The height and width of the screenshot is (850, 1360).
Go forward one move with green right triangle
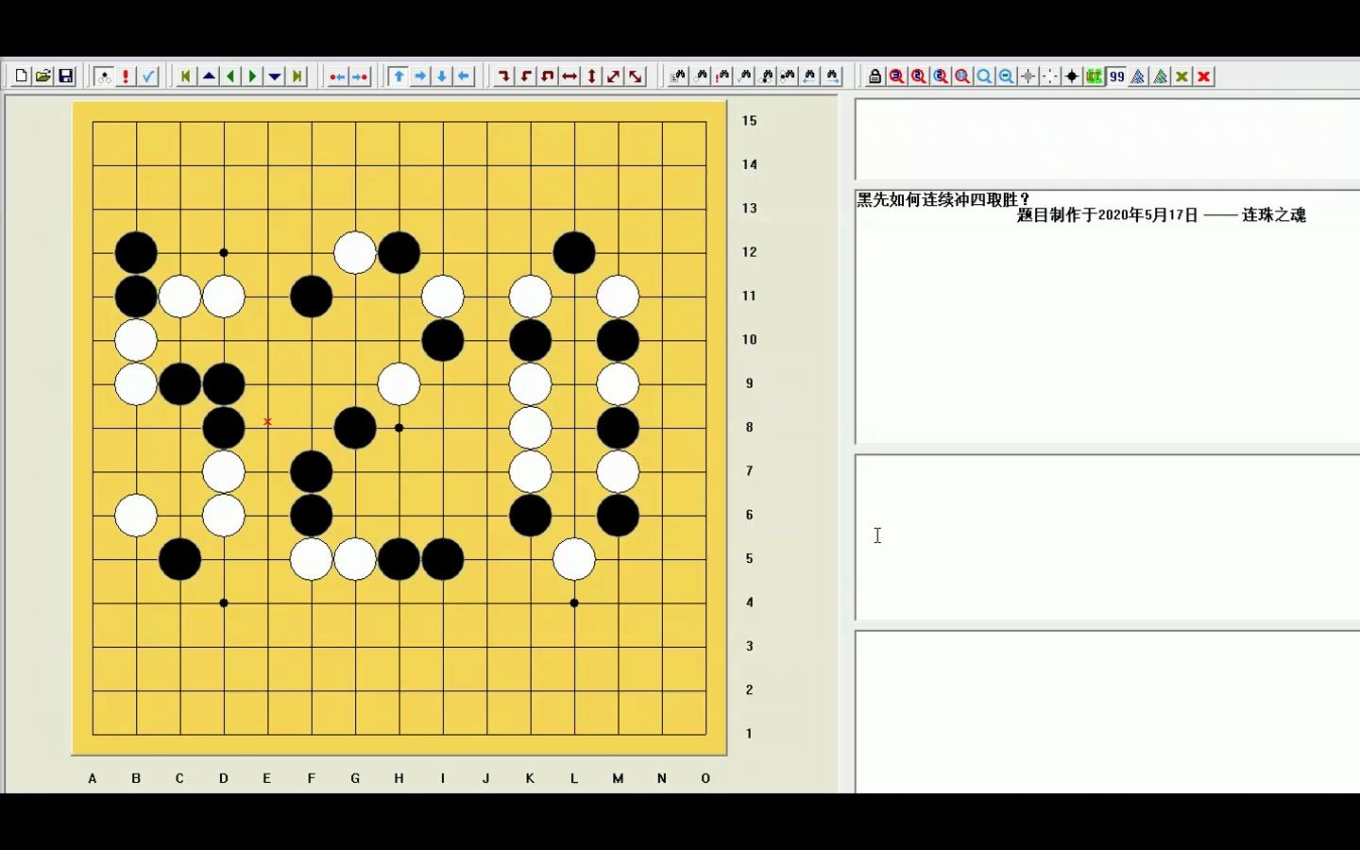click(252, 76)
